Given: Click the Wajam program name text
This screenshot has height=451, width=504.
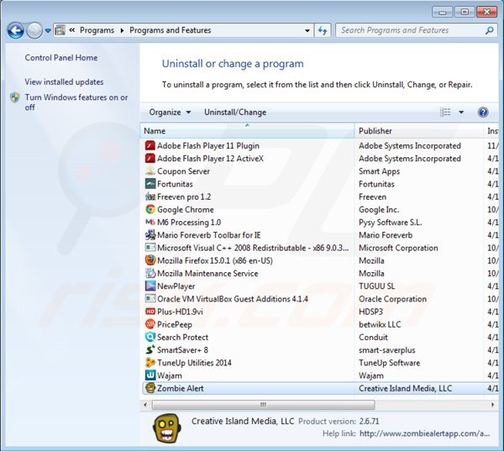Looking at the screenshot, I should [170, 375].
